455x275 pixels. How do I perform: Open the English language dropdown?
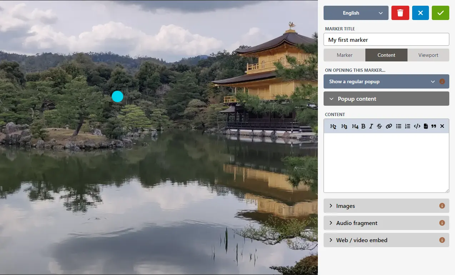tap(356, 13)
